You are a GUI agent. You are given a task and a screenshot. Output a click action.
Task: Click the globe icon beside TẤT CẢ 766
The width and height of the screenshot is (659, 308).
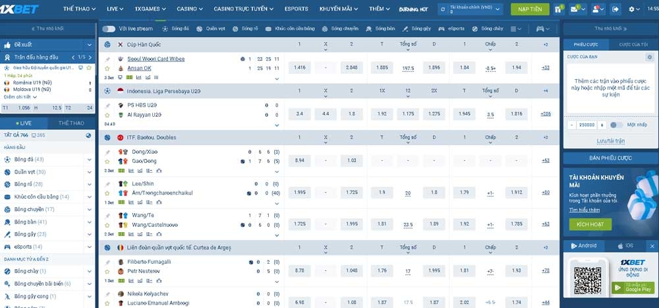[x=88, y=135]
